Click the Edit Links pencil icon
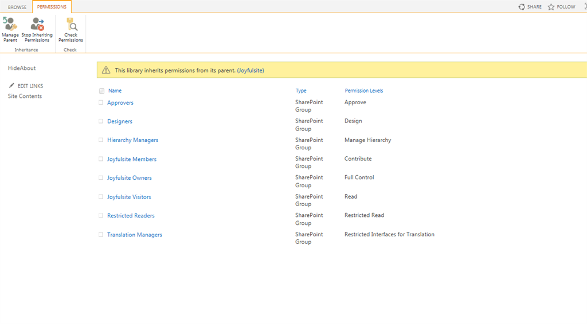The image size is (587, 324). 11,86
